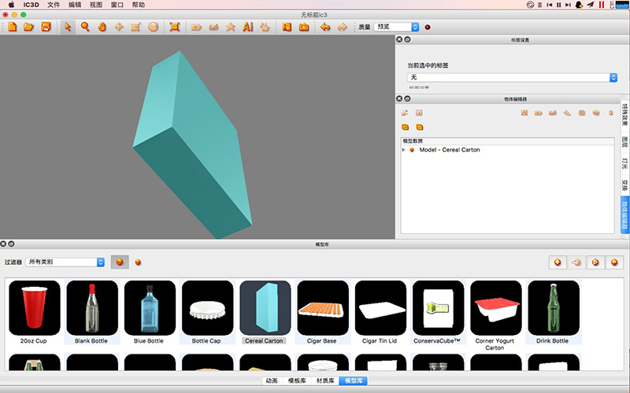Open the 编辑 menu
Screen dimensions: 630x393
click(x=75, y=5)
